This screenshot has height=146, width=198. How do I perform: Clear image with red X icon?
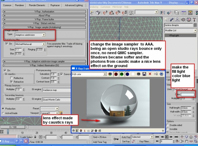pyautogui.click(x=150, y=74)
